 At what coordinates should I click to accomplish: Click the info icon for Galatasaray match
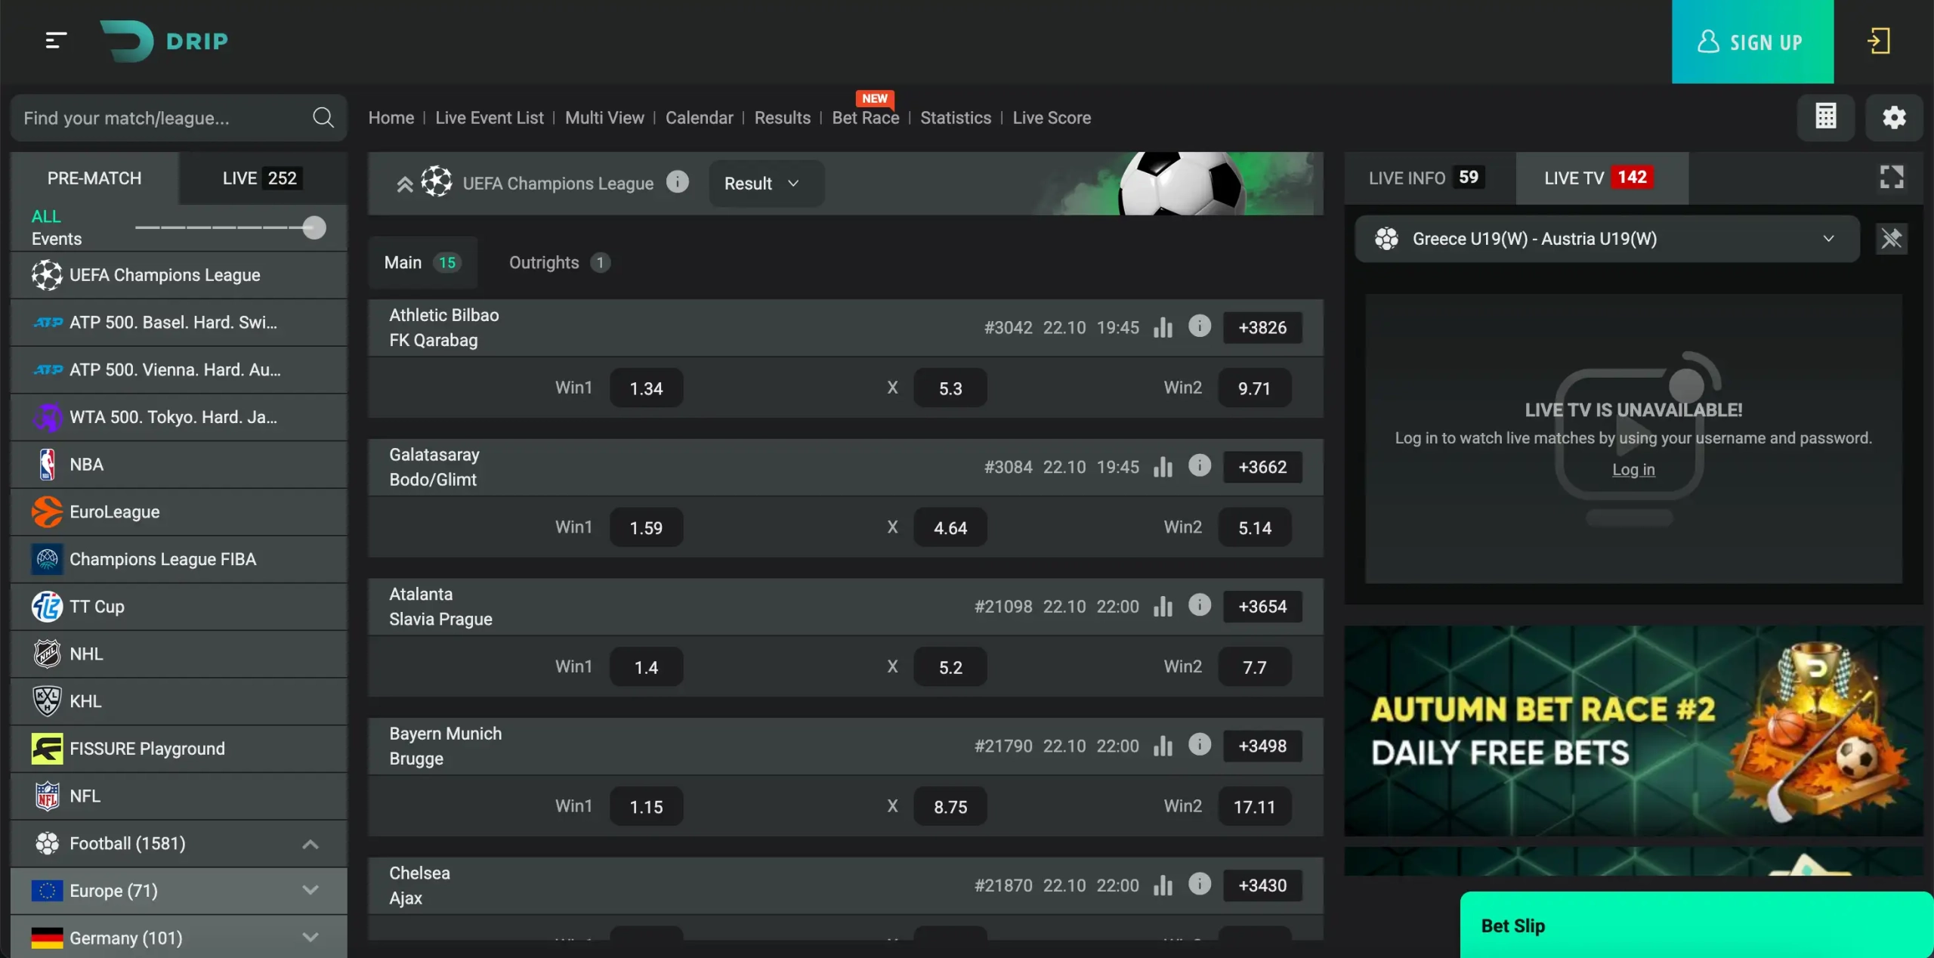[x=1199, y=466]
